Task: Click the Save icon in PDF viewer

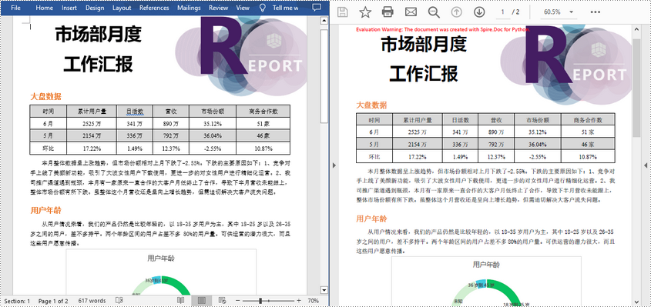Action: click(x=343, y=12)
